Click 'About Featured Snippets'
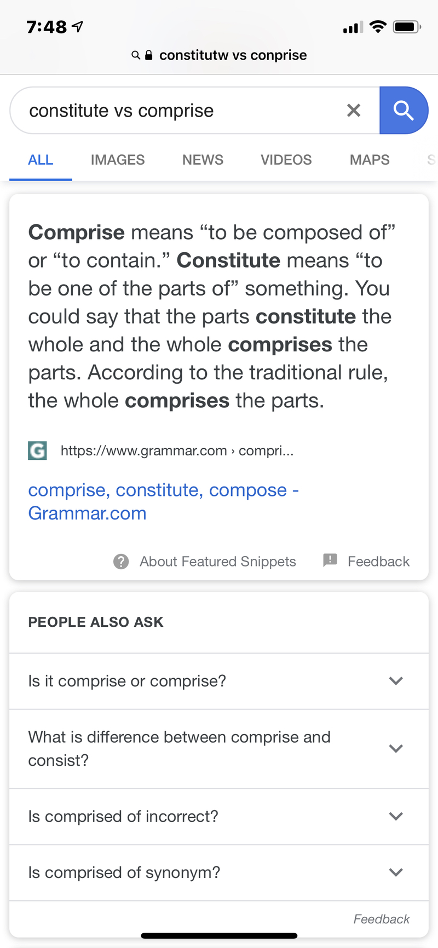This screenshot has height=948, width=438. pyautogui.click(x=217, y=561)
